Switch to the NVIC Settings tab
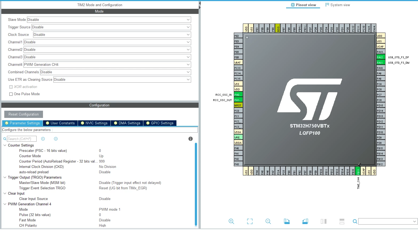This screenshot has height=231, width=418. tap(94, 123)
